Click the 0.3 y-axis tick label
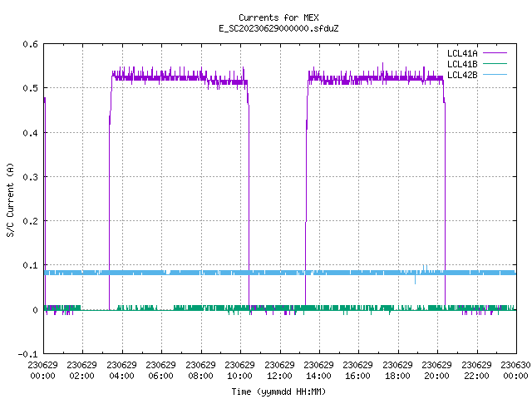Screen dimensions: 532x399 pos(30,177)
